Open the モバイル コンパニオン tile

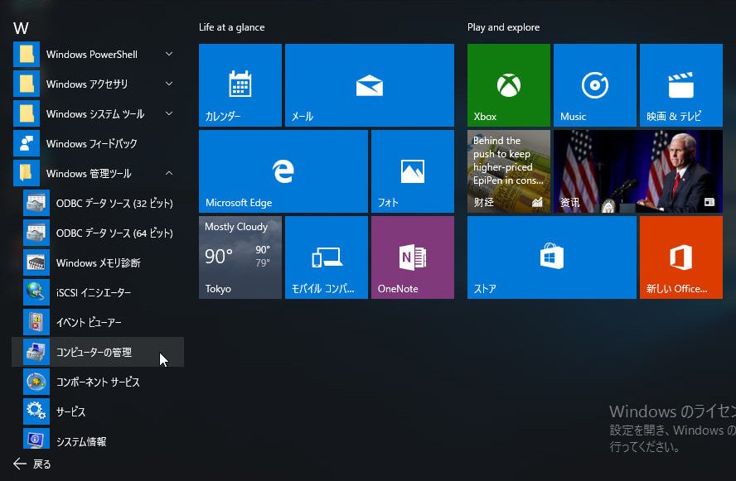click(x=327, y=257)
